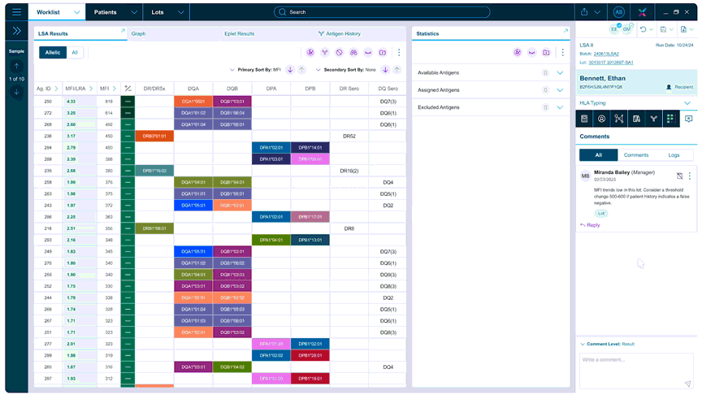Expand the Assigned Antigens section

[x=560, y=90]
